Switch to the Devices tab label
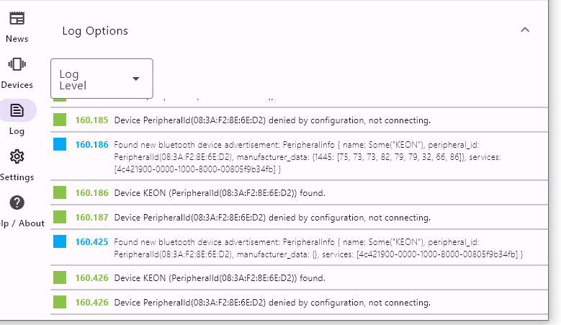Screen dimensions: 561x325 tap(17, 85)
